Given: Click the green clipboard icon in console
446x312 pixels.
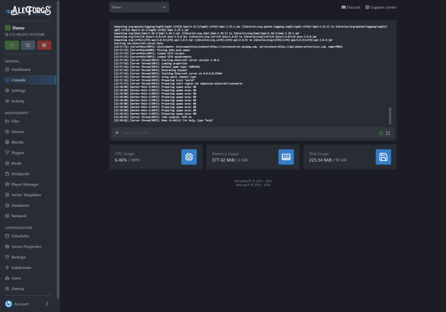Looking at the screenshot, I should pos(381,133).
